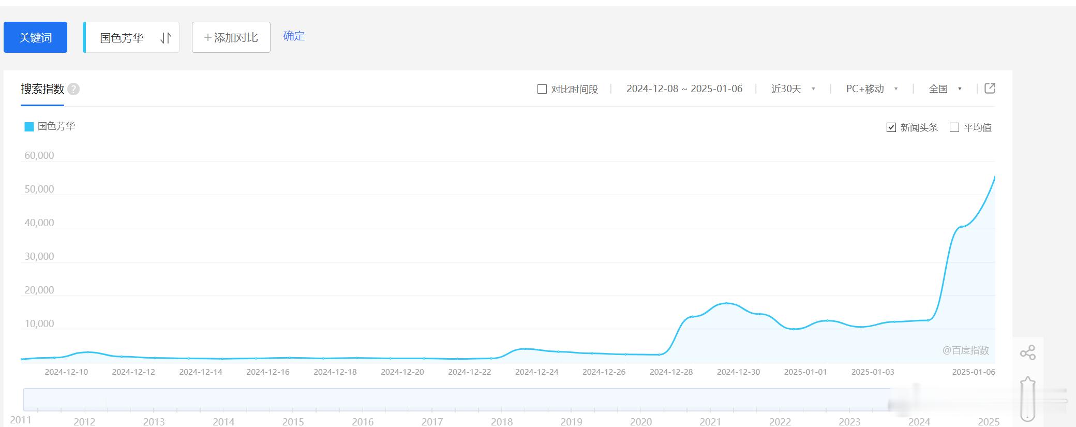Click the 2022 mark on the year timeline
Screen dimensions: 1076x427
(780, 422)
